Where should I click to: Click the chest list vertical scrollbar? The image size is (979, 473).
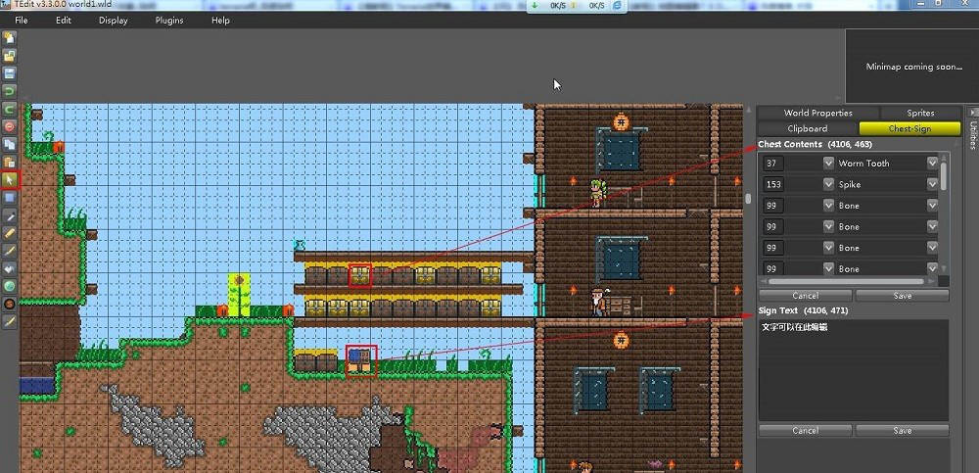pyautogui.click(x=944, y=176)
